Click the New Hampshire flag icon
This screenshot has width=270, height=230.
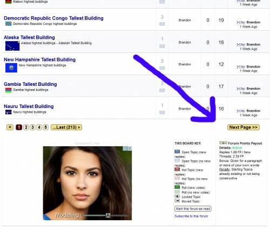click(x=11, y=68)
